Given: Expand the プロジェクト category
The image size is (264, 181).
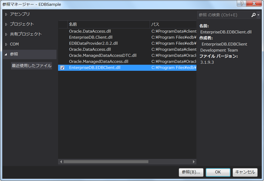Looking at the screenshot, I should pos(6,24).
